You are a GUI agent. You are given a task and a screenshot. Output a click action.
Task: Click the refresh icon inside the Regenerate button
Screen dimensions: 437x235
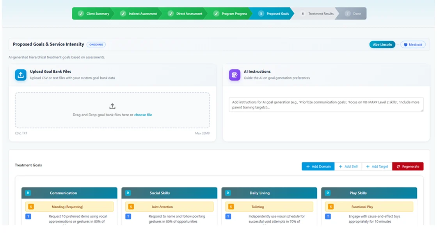point(399,166)
